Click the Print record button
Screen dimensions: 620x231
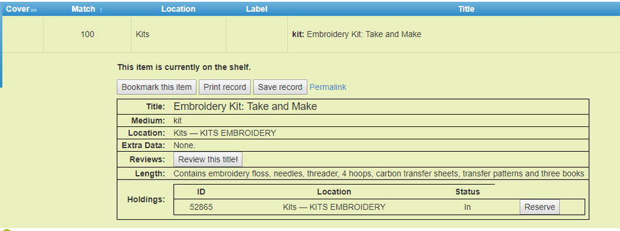point(224,87)
